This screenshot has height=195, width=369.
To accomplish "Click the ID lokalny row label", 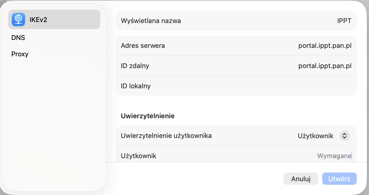I will pos(136,86).
